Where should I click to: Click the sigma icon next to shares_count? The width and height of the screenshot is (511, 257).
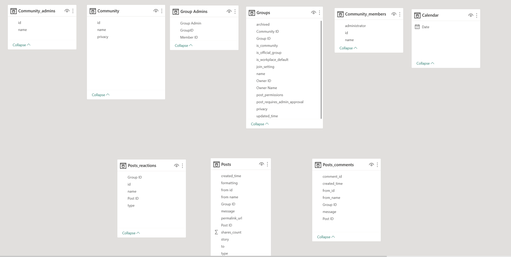[216, 232]
